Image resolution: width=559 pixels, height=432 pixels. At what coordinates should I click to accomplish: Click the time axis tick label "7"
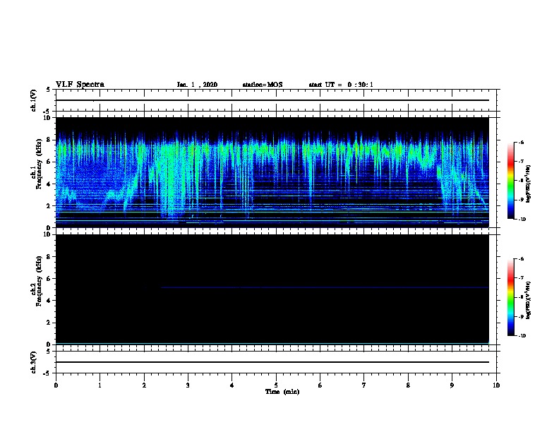point(364,385)
